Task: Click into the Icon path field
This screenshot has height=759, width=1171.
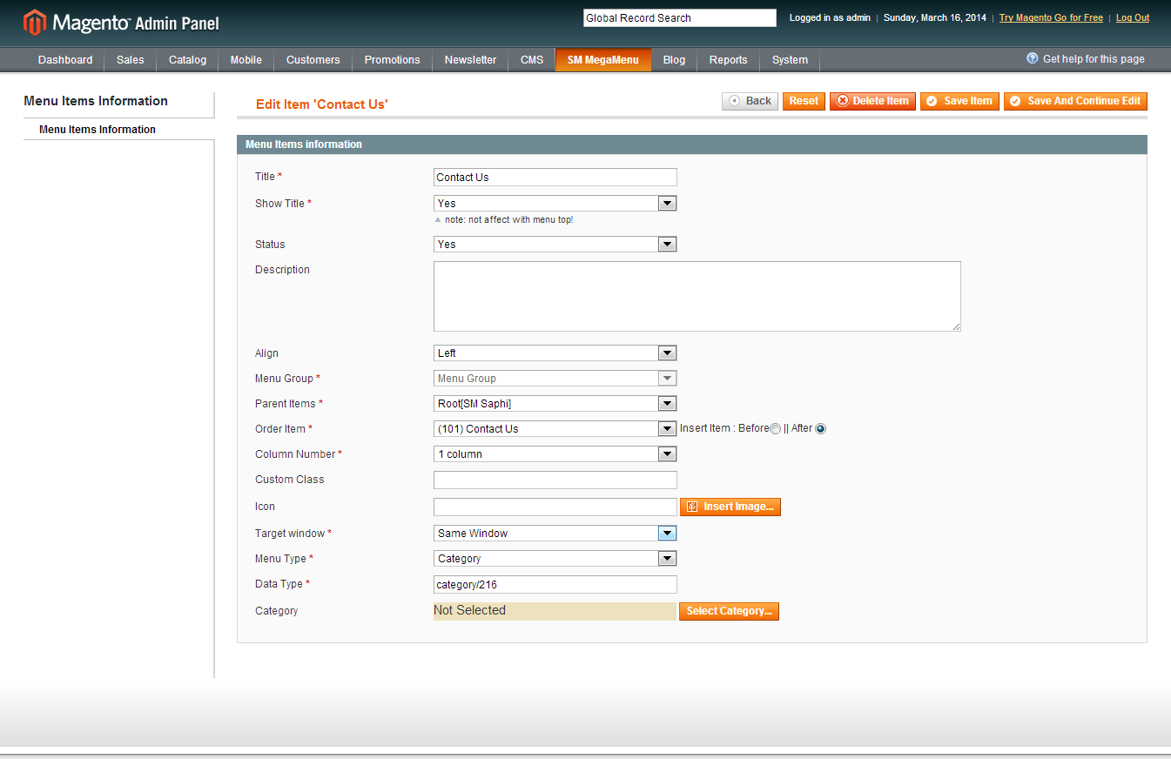Action: [x=555, y=507]
